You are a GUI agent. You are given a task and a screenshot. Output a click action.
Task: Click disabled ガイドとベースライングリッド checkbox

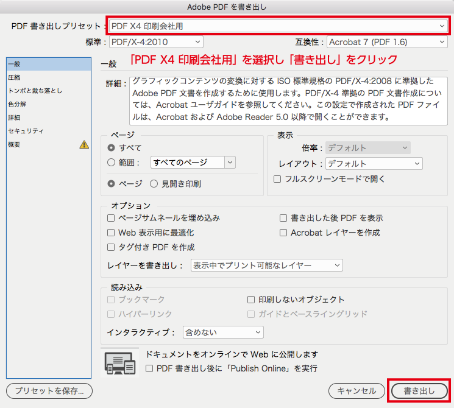point(250,314)
